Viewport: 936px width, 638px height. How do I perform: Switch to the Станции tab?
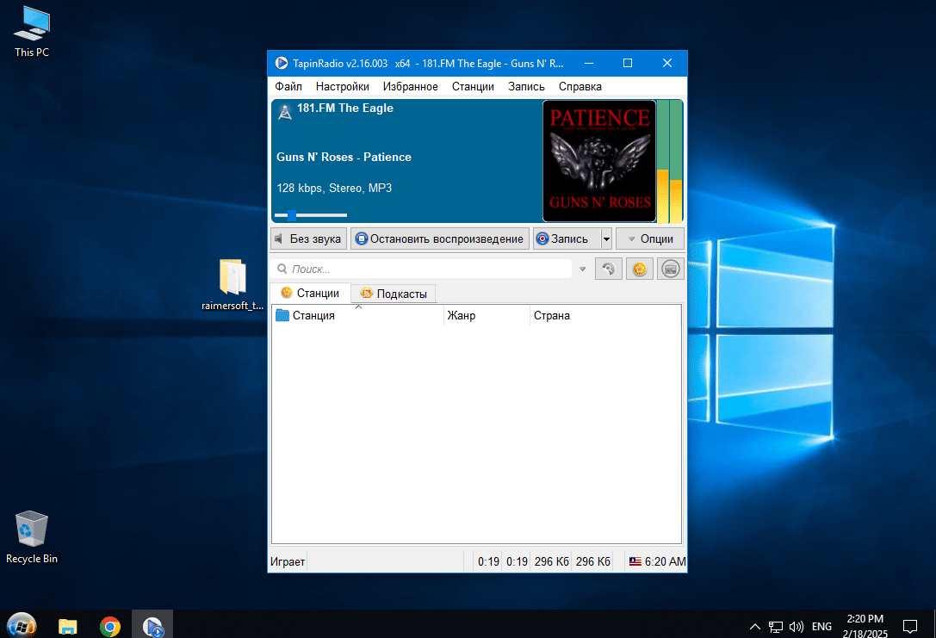coord(310,293)
